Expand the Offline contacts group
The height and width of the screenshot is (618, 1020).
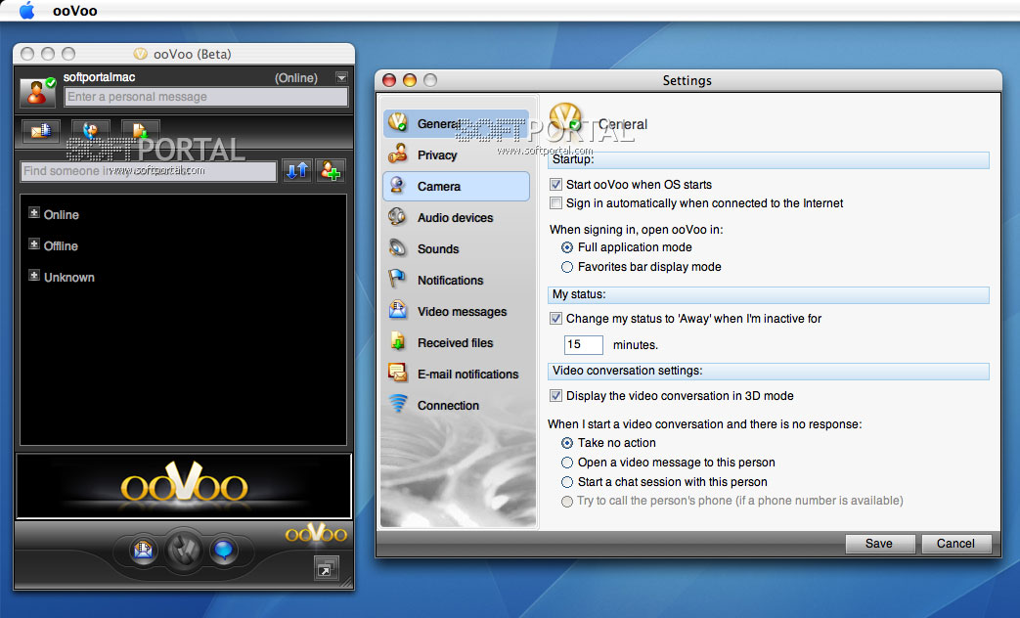click(34, 243)
